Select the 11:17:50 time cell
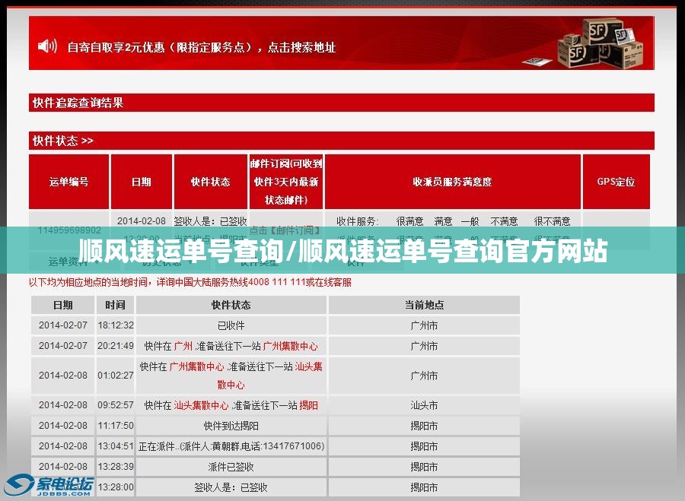This screenshot has width=685, height=501. (116, 426)
